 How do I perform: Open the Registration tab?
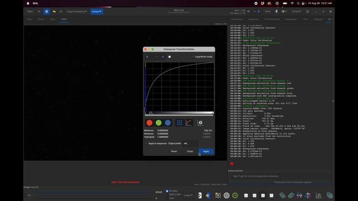[x=291, y=20]
